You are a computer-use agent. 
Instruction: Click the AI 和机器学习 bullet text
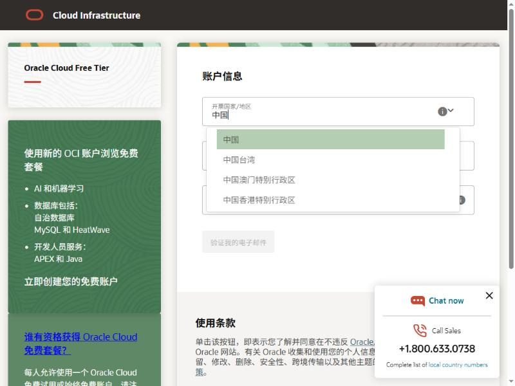point(59,188)
